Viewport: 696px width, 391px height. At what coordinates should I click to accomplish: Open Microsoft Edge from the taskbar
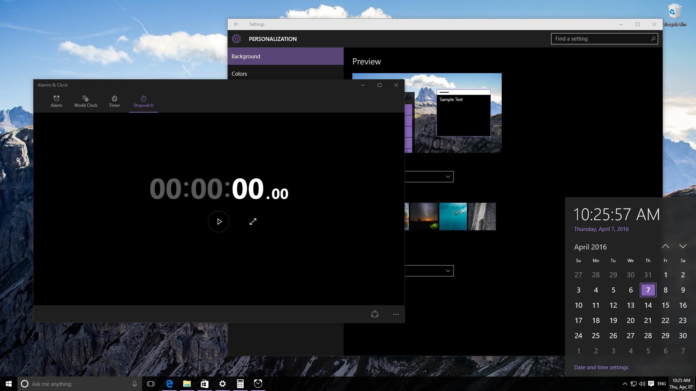coord(169,384)
